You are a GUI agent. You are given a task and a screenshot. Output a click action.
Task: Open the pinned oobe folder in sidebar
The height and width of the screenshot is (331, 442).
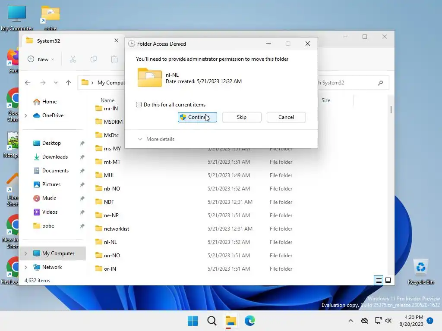[44, 226]
